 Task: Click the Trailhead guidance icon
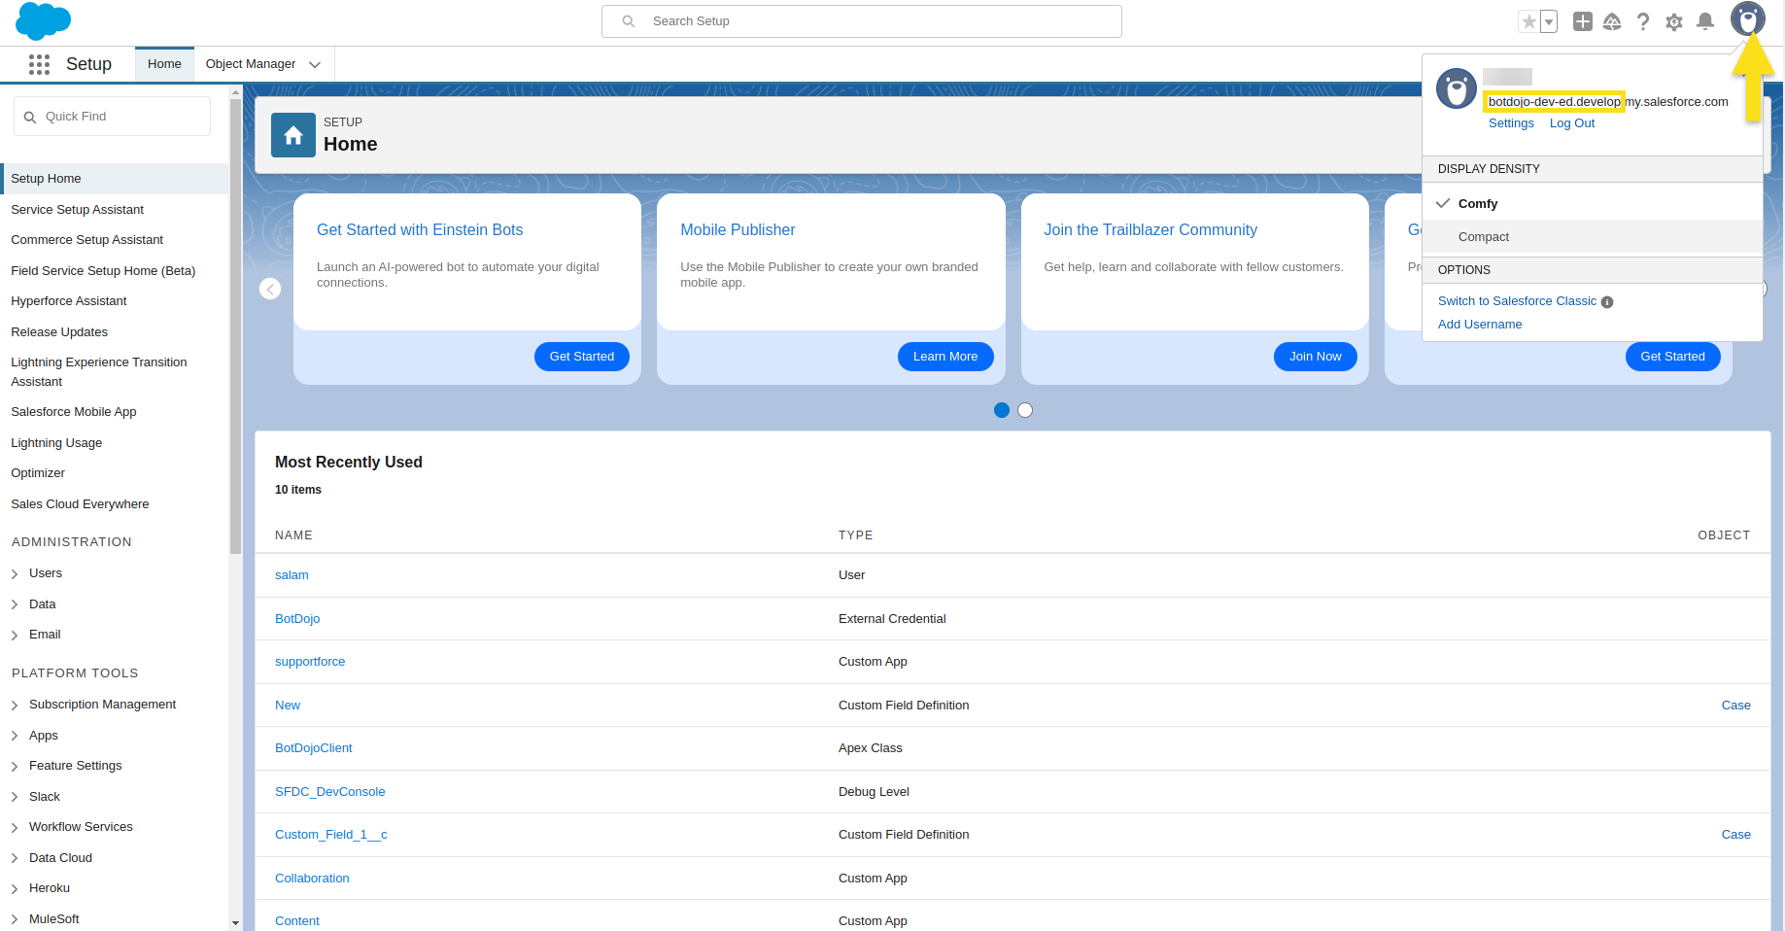pos(1612,21)
